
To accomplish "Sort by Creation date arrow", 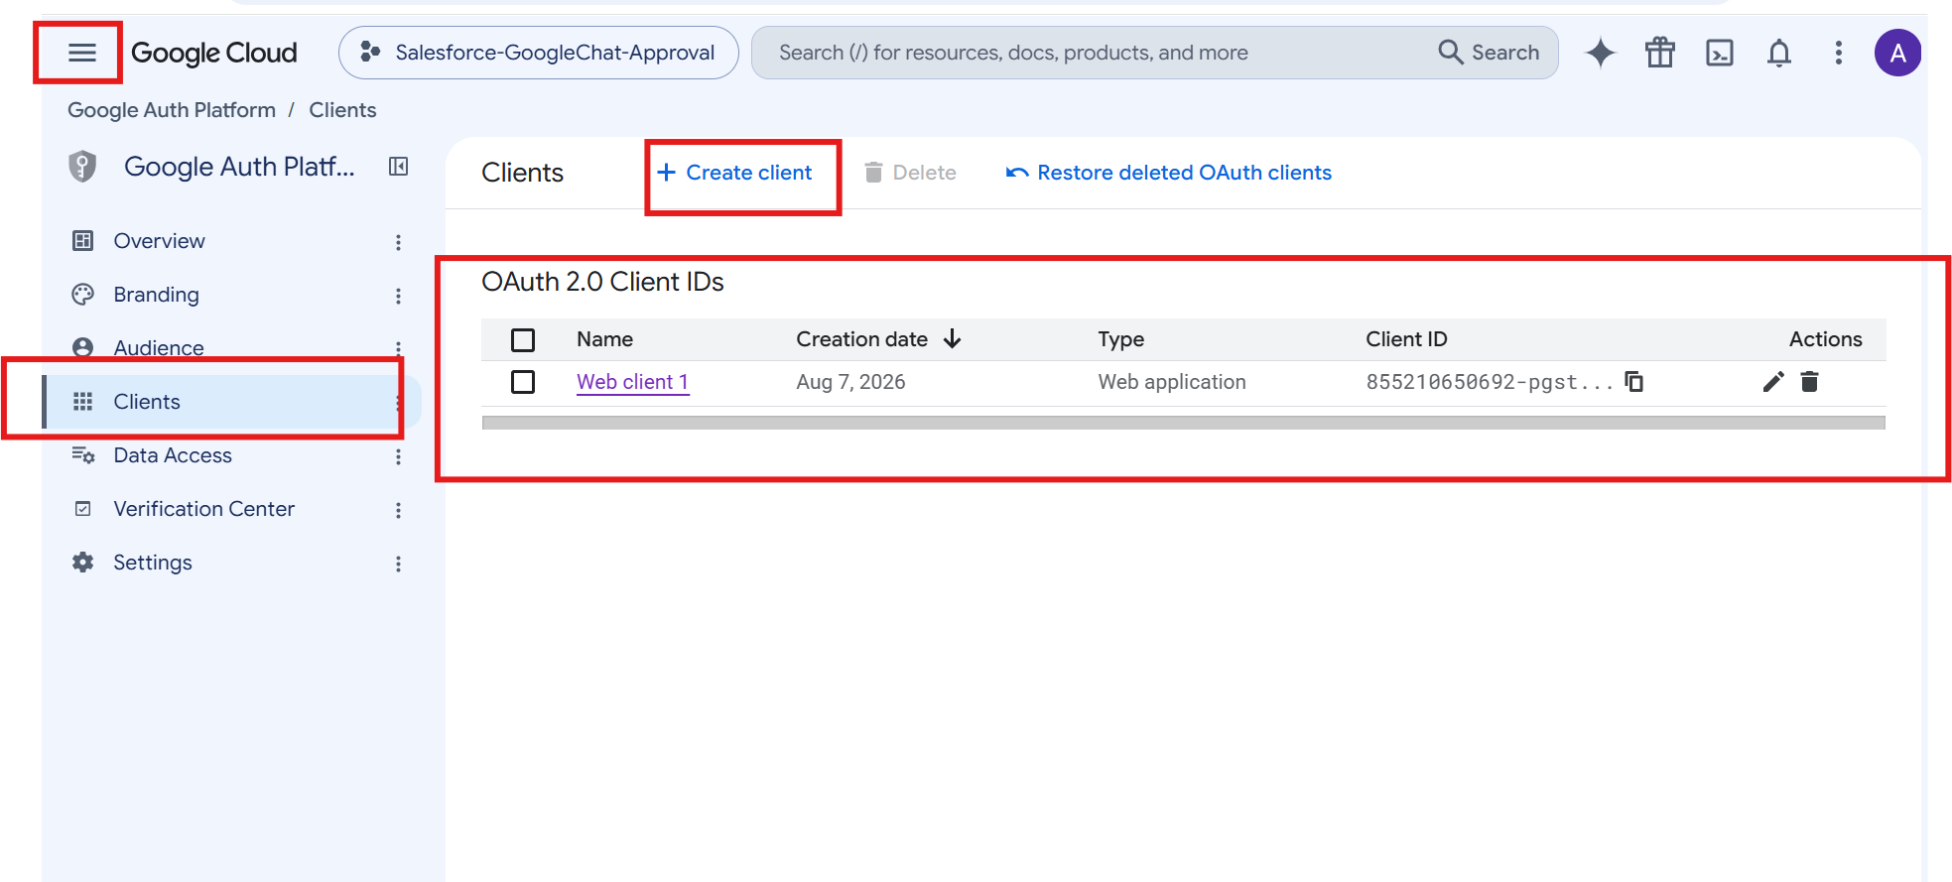I will tap(953, 339).
